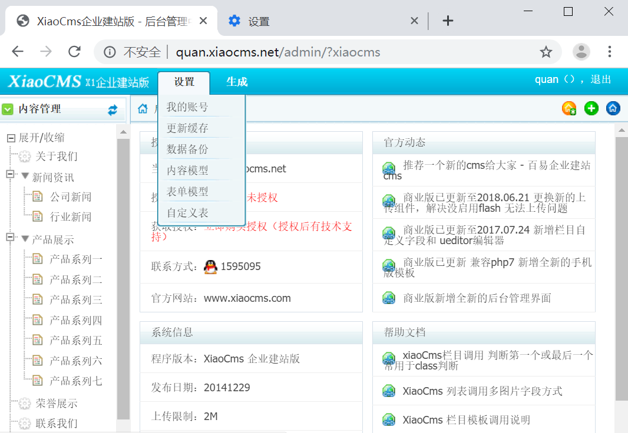Viewport: 628px width, 433px height.
Task: Click the quan username in header
Action: click(x=547, y=79)
